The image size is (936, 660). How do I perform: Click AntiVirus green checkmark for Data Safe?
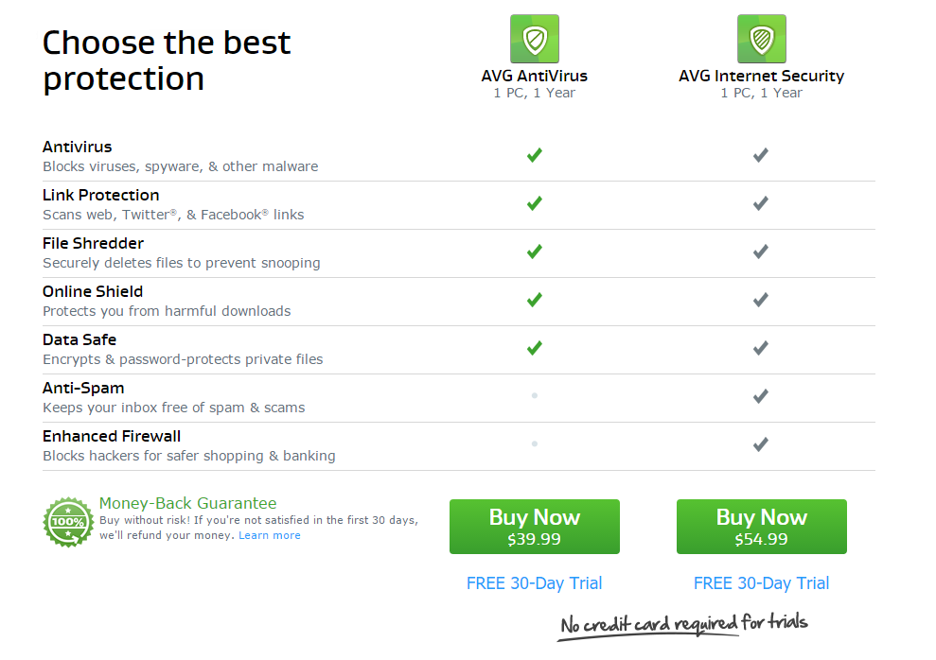pyautogui.click(x=535, y=348)
